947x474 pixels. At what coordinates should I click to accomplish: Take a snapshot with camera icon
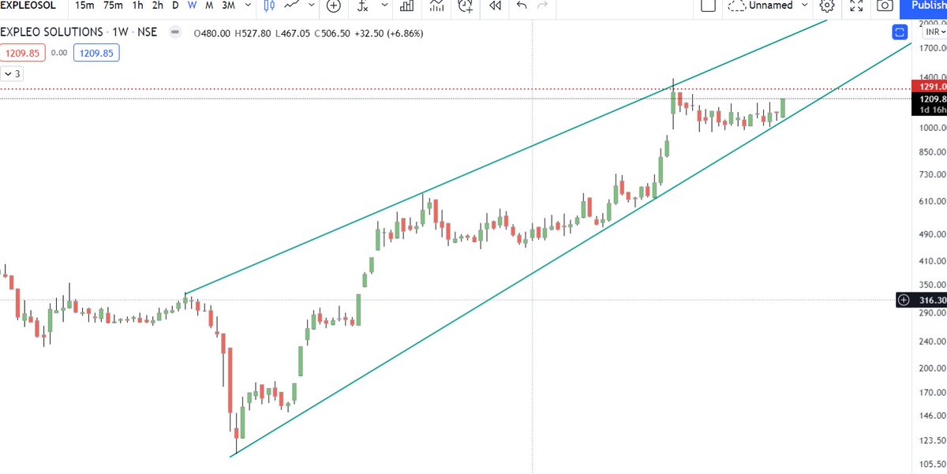885,6
